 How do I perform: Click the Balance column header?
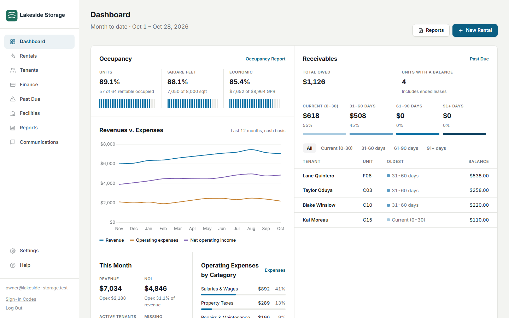pos(479,161)
